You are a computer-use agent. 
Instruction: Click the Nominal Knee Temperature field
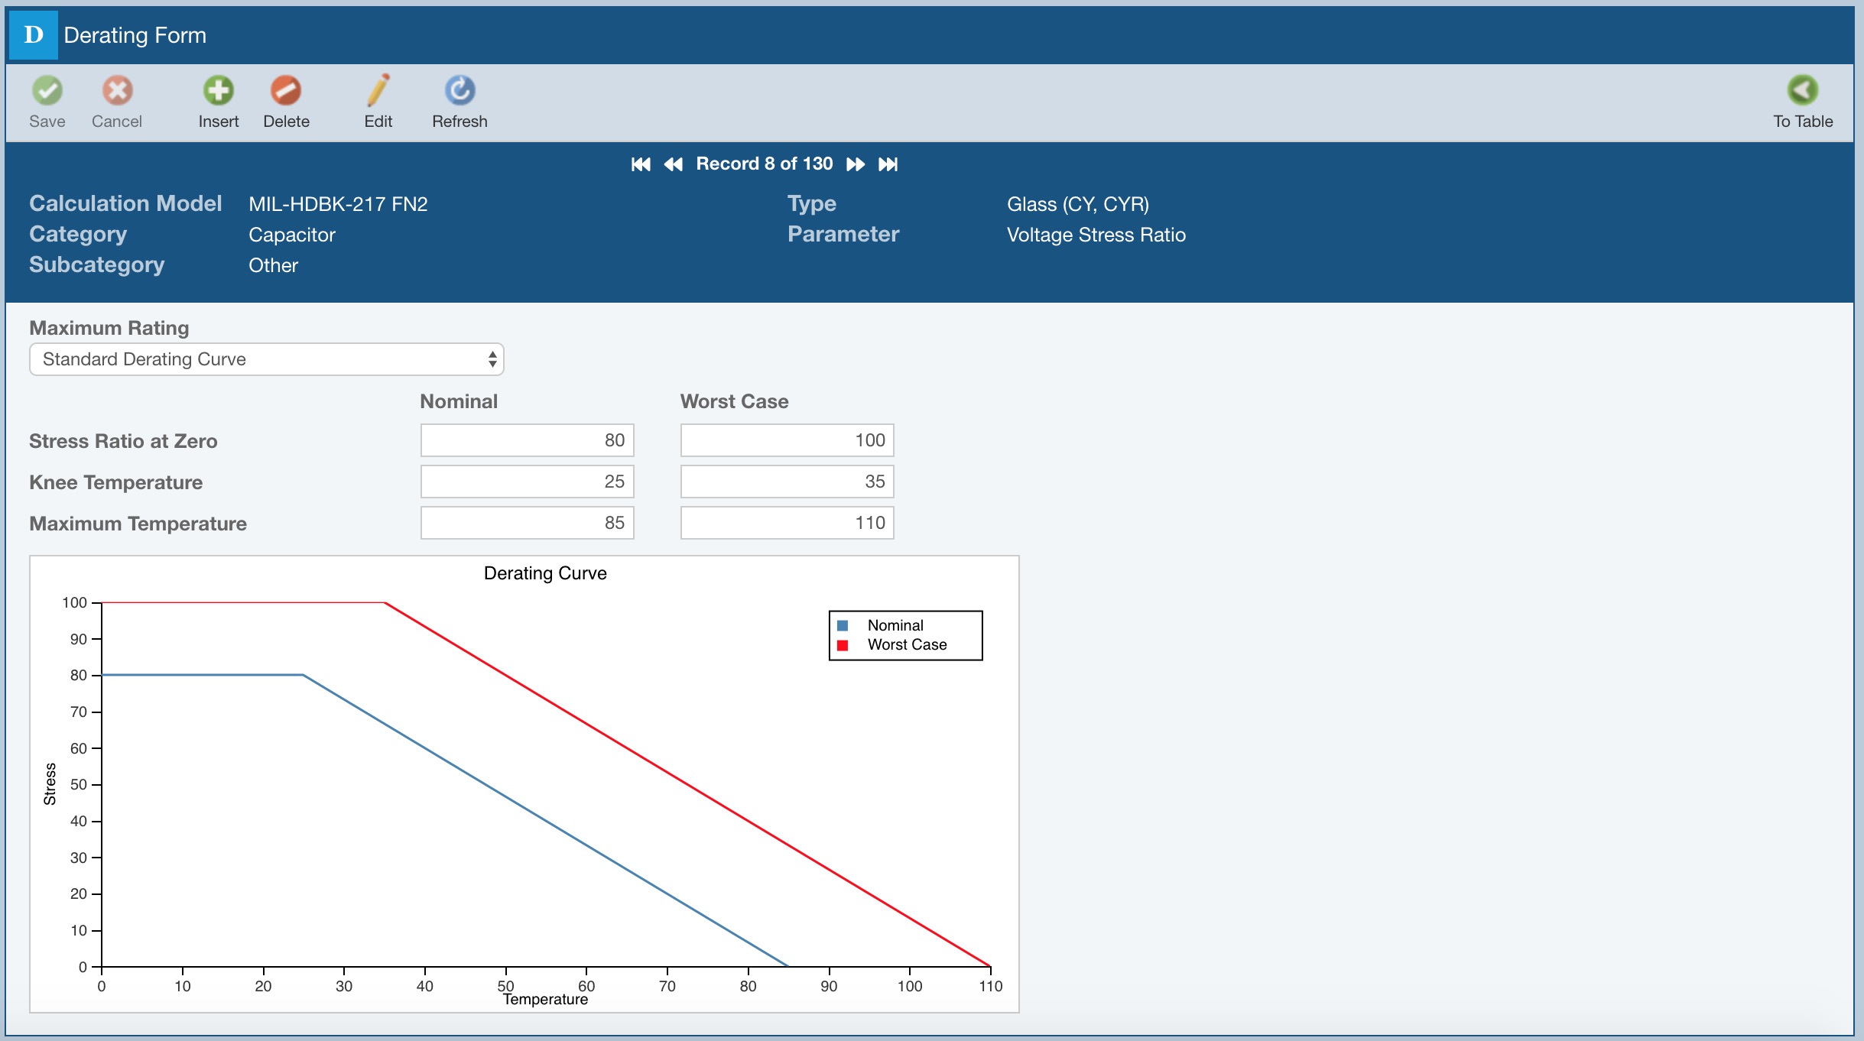point(527,482)
